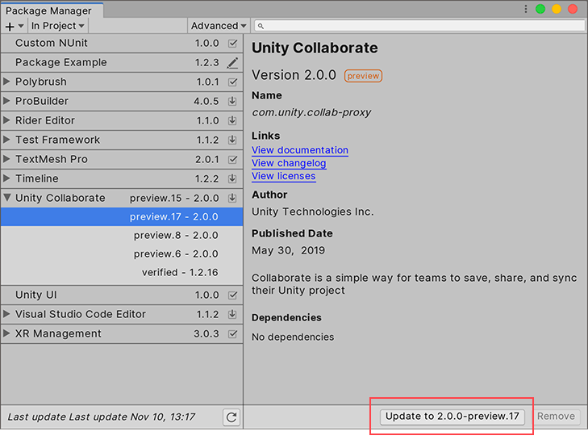Expand the XR Management package versions
The height and width of the screenshot is (444, 588).
(6, 333)
